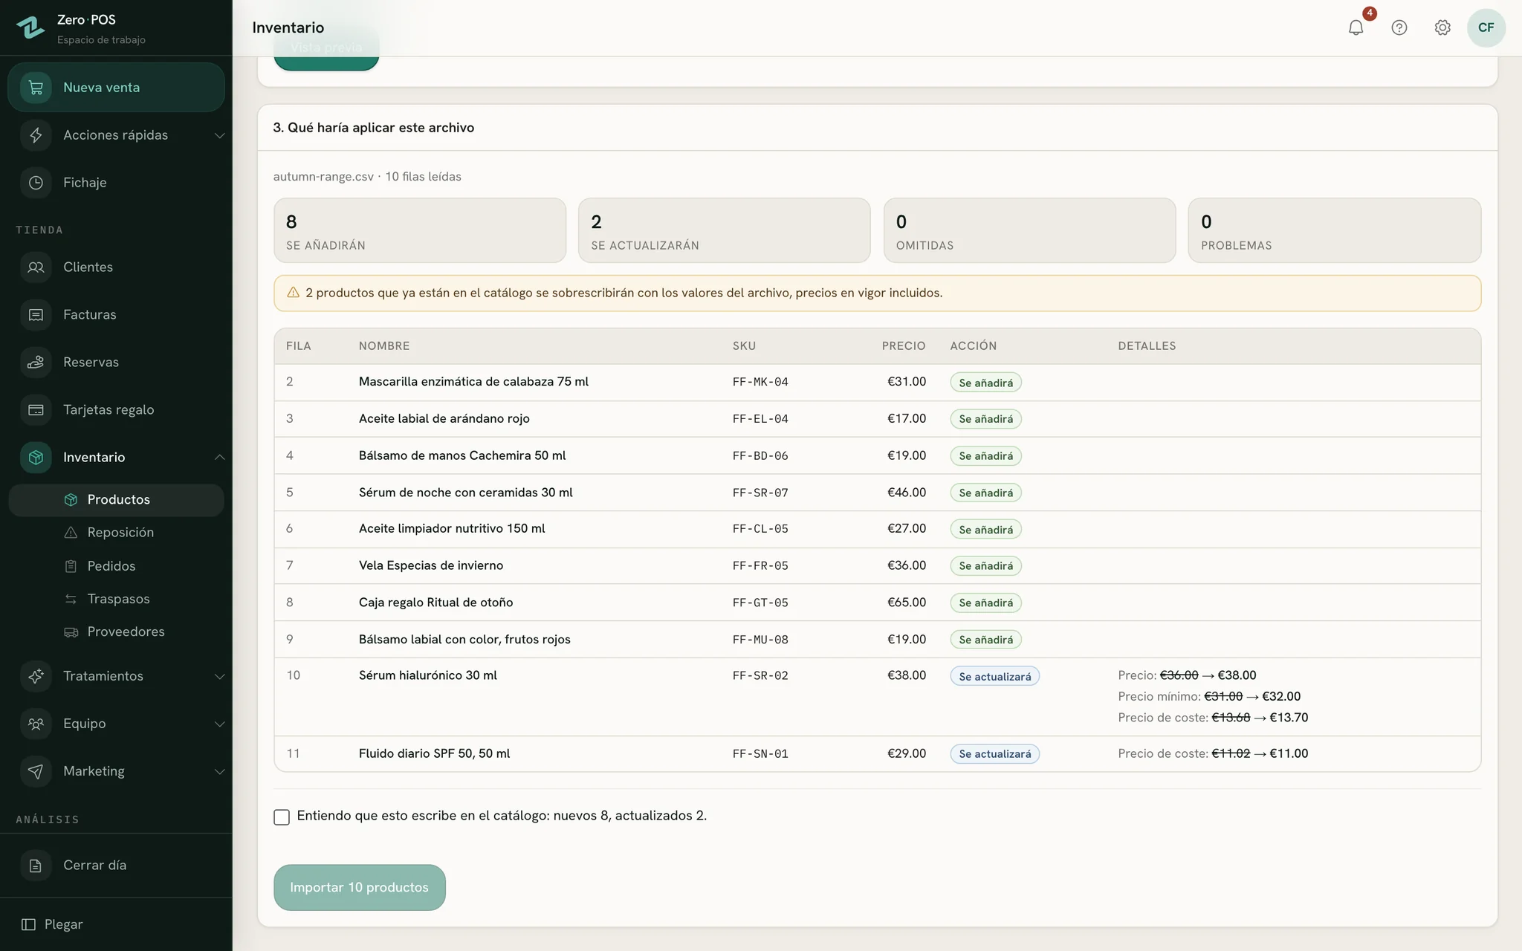This screenshot has height=951, width=1522.
Task: Expand the Tratamientos menu chevron
Action: pos(219,676)
